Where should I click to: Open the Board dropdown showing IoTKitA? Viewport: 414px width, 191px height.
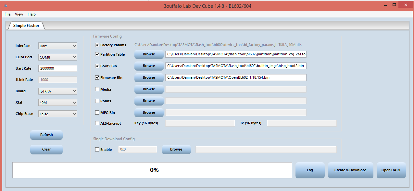coord(58,91)
